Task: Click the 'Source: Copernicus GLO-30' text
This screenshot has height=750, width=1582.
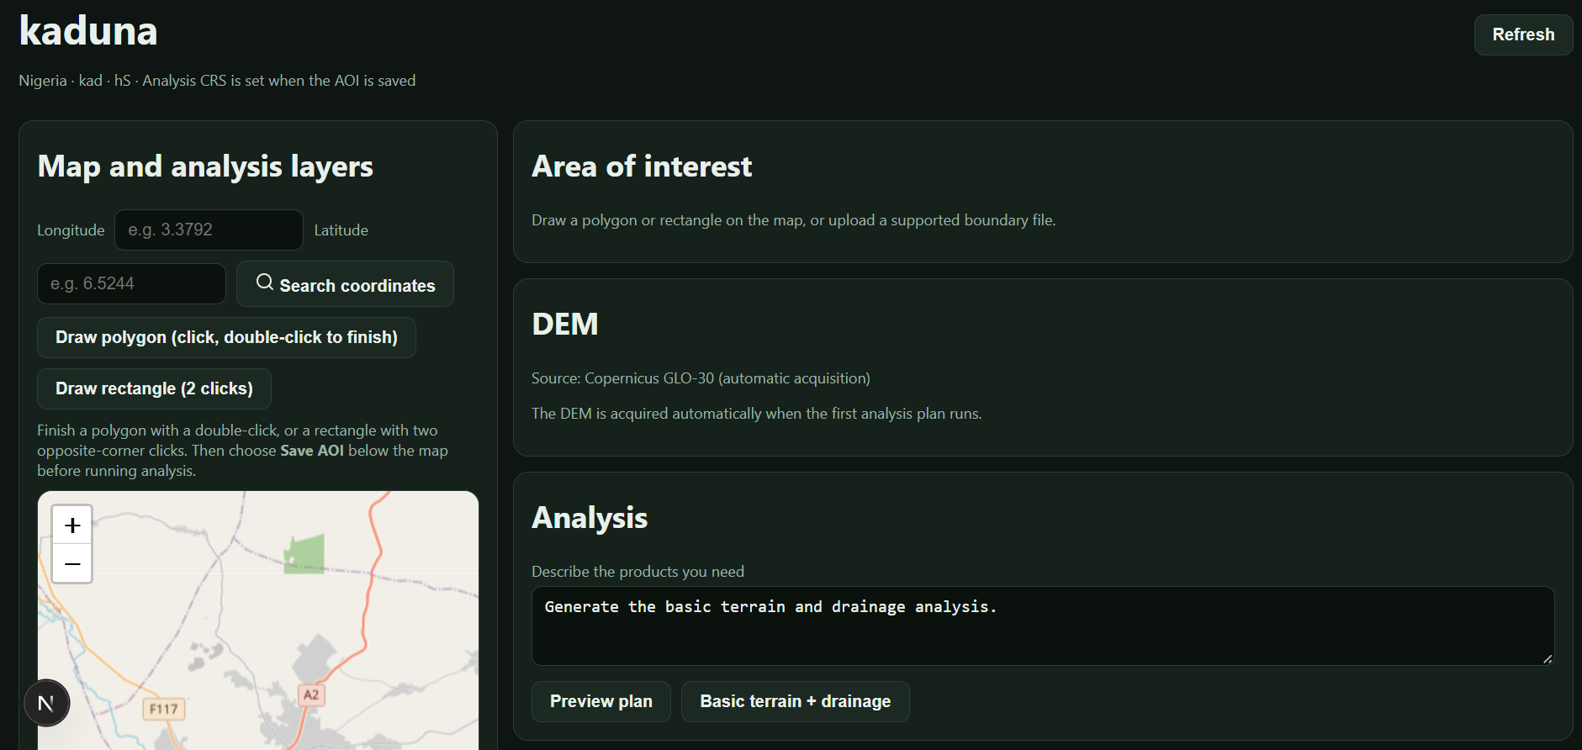Action: [x=701, y=378]
